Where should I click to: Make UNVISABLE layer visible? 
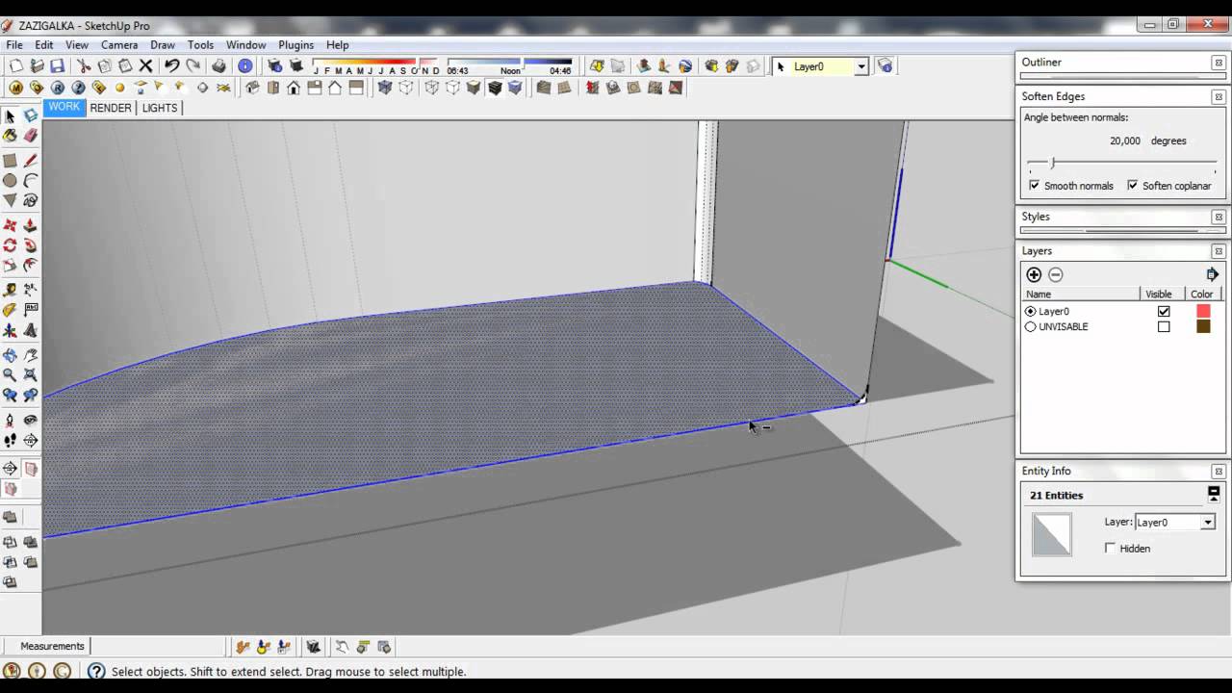[x=1164, y=326]
